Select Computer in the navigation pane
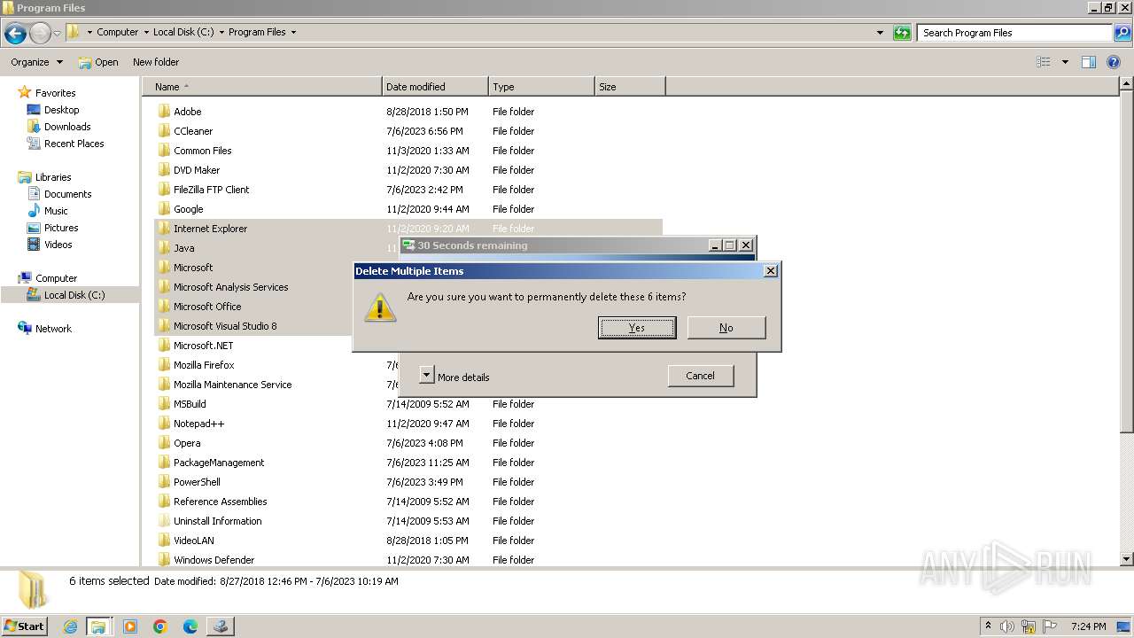Image resolution: width=1134 pixels, height=638 pixels. point(56,278)
